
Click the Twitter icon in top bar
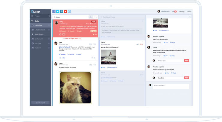(x=58, y=11)
